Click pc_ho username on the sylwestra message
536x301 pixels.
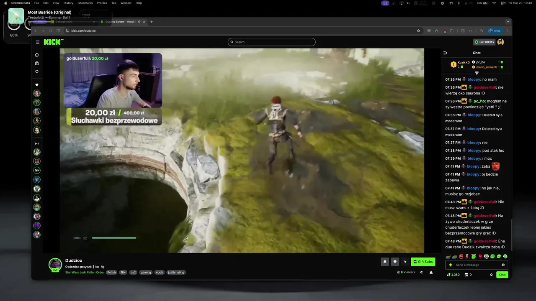(x=479, y=101)
